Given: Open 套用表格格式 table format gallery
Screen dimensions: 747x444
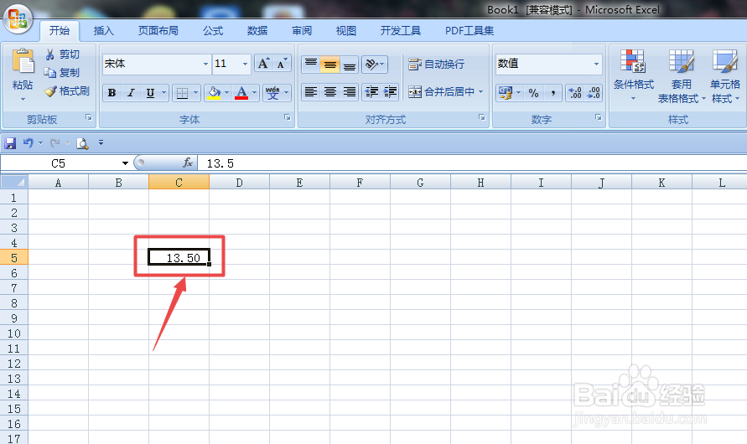Looking at the screenshot, I should (682, 76).
